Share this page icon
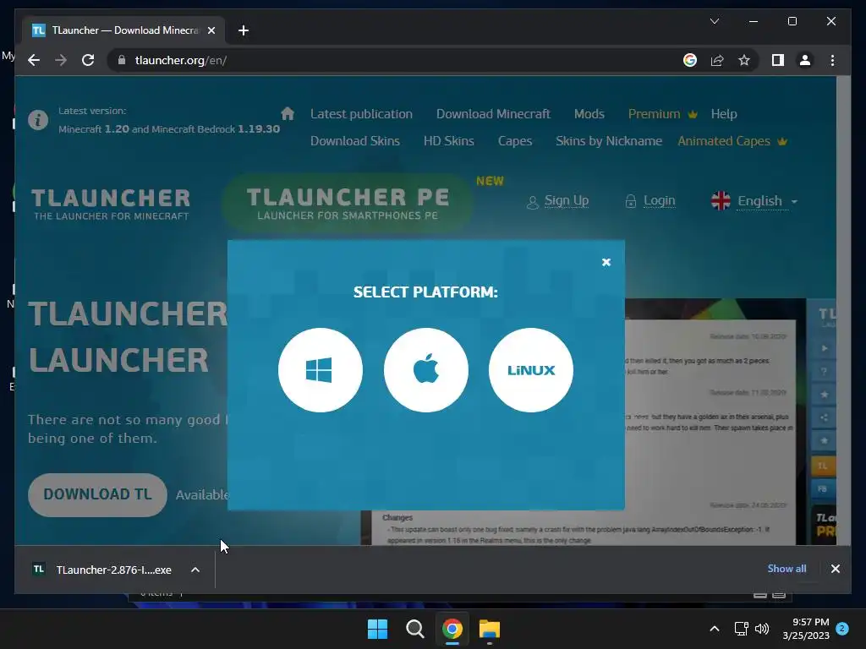This screenshot has width=866, height=649. pyautogui.click(x=717, y=60)
